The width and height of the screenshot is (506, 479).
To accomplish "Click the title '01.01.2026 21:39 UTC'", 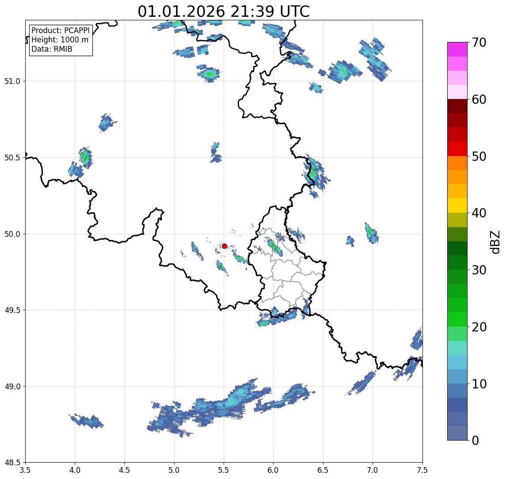I will pos(224,11).
